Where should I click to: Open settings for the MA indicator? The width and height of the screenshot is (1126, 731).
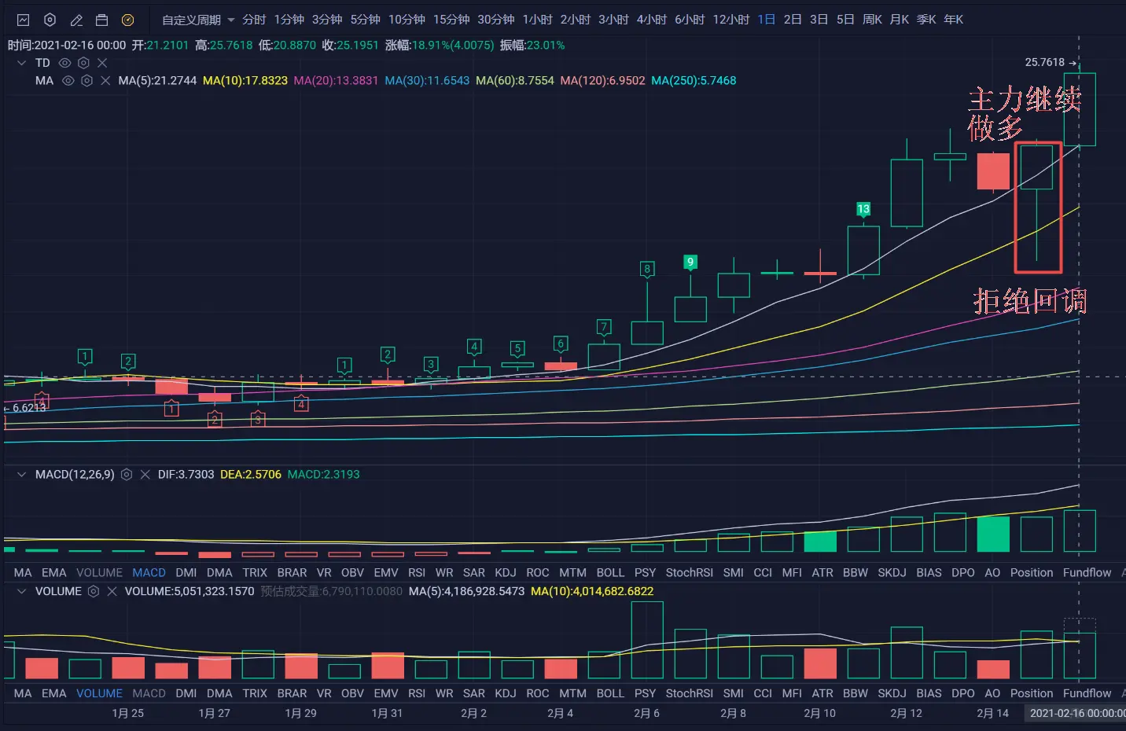(x=87, y=80)
